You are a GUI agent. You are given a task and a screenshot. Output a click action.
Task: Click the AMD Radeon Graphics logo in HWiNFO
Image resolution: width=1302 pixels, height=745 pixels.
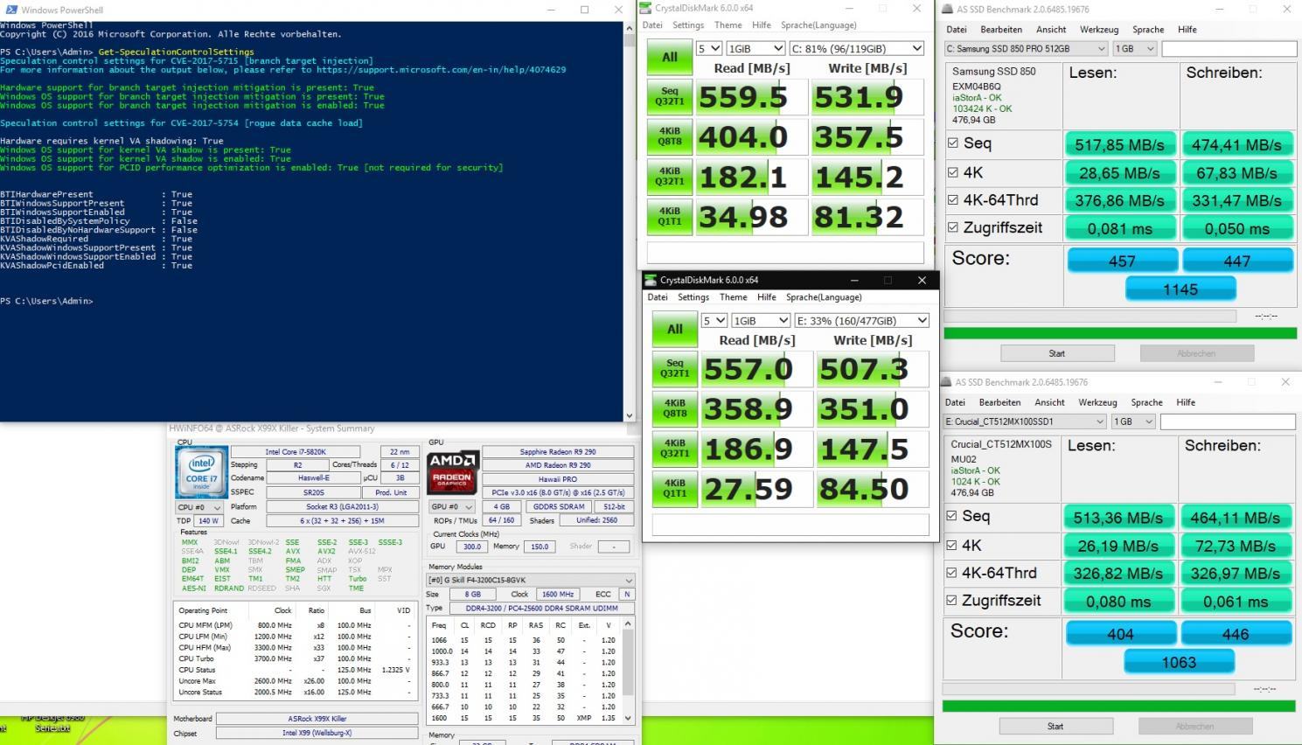tap(452, 471)
